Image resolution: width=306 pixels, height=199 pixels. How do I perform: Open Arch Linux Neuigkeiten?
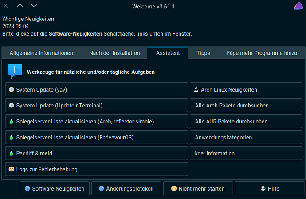tap(246, 89)
